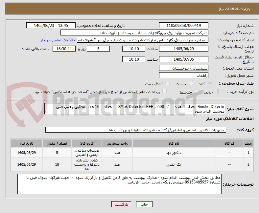This screenshot has width=259, height=213.
Task: Click the جزئیات اطلاعات نیاز page header
Action: point(235,9)
